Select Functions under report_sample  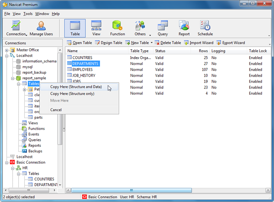(x=37, y=129)
